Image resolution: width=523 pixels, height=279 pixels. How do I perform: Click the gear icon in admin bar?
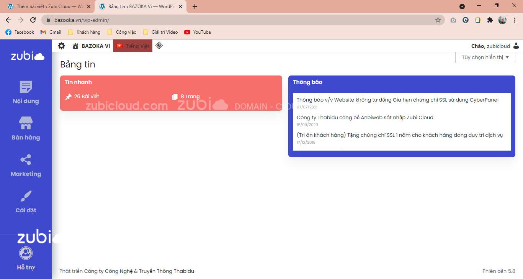pos(61,46)
